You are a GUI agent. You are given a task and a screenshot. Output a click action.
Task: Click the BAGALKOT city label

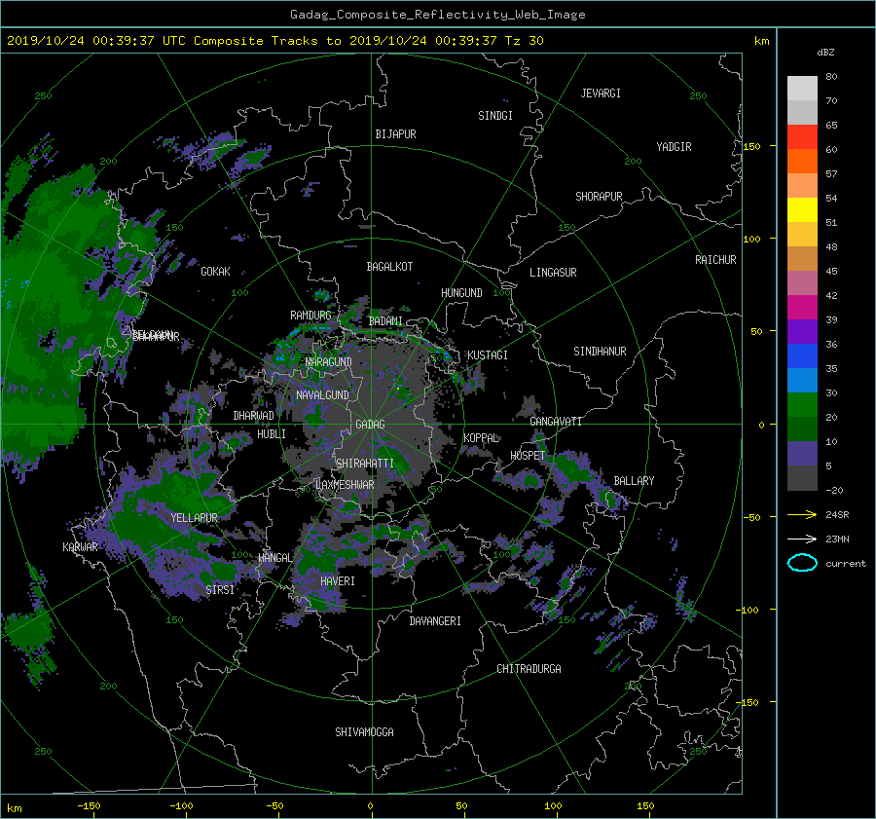coord(389,267)
